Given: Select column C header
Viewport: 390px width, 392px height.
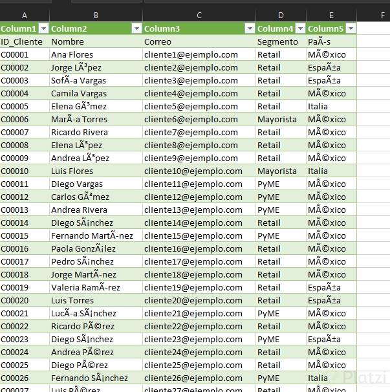Looking at the screenshot, I should pos(199,16).
